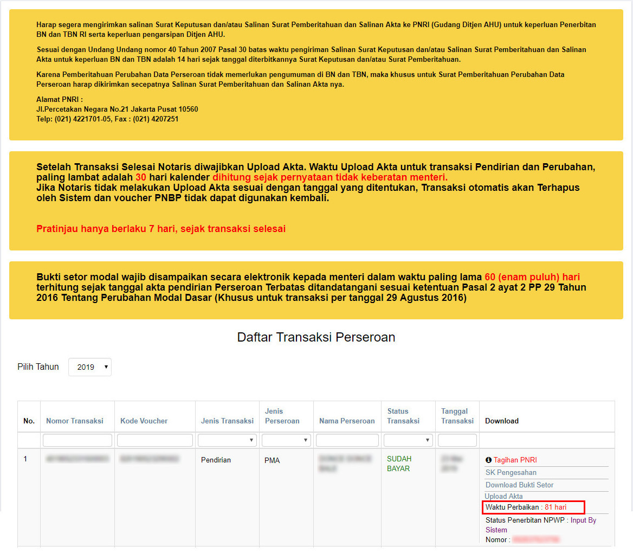Click the info icon beside Tagihan PNRI

pos(488,460)
